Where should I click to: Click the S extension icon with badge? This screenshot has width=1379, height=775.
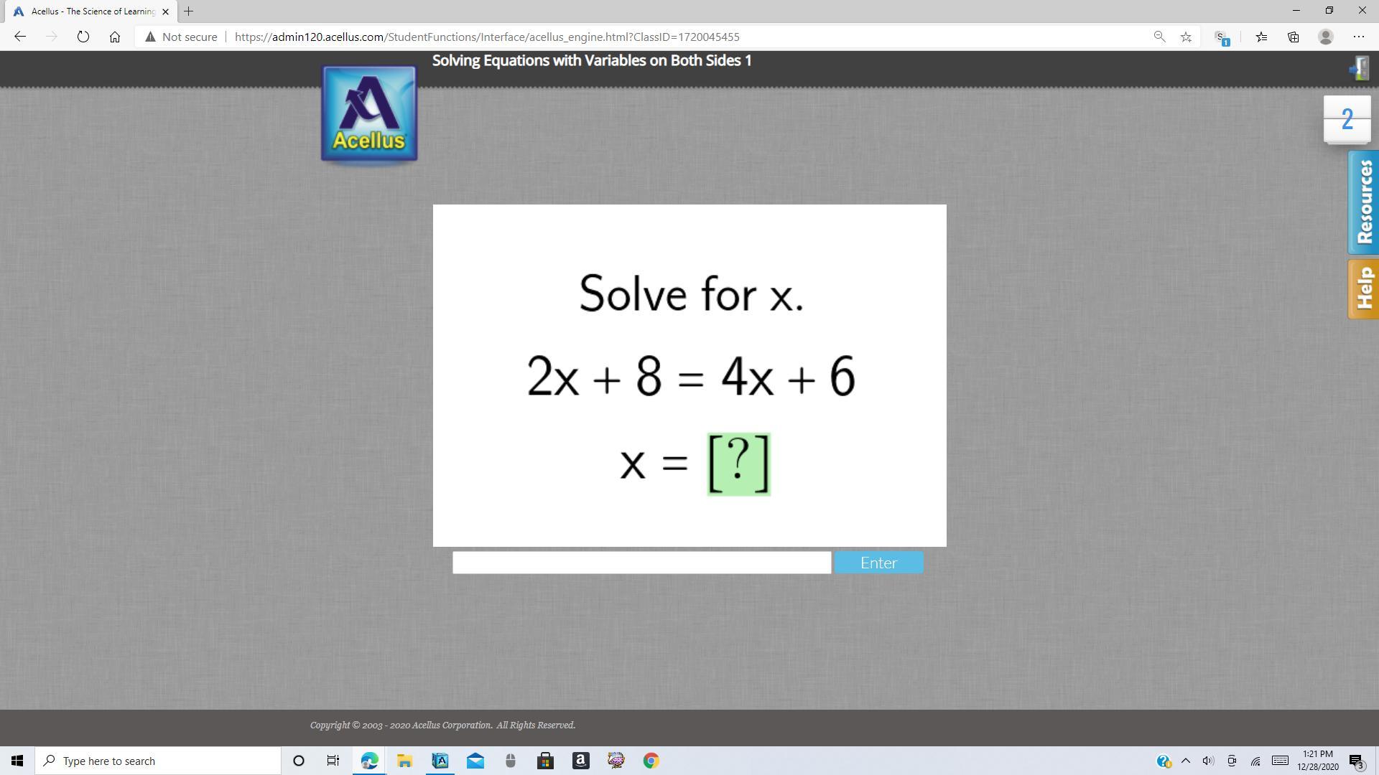1220,37
